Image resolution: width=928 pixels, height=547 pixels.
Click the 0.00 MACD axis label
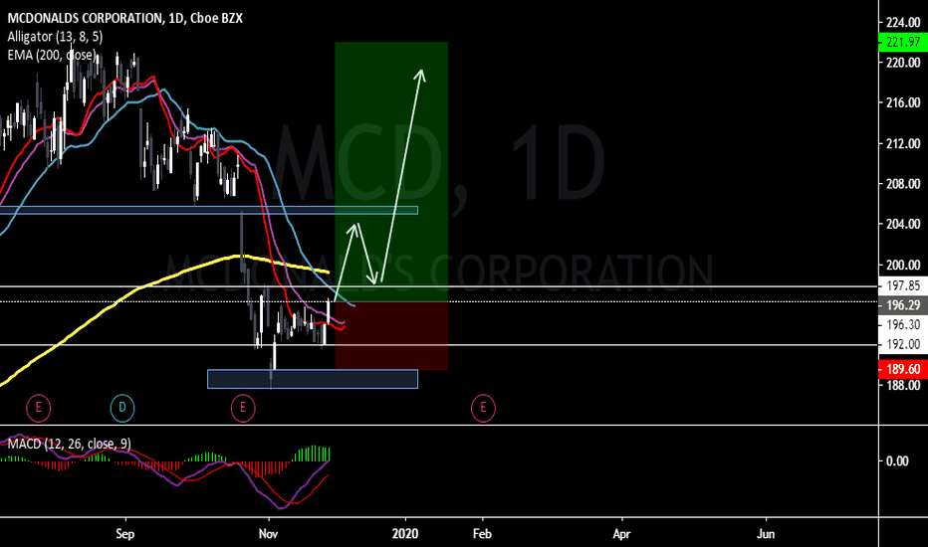tap(897, 460)
